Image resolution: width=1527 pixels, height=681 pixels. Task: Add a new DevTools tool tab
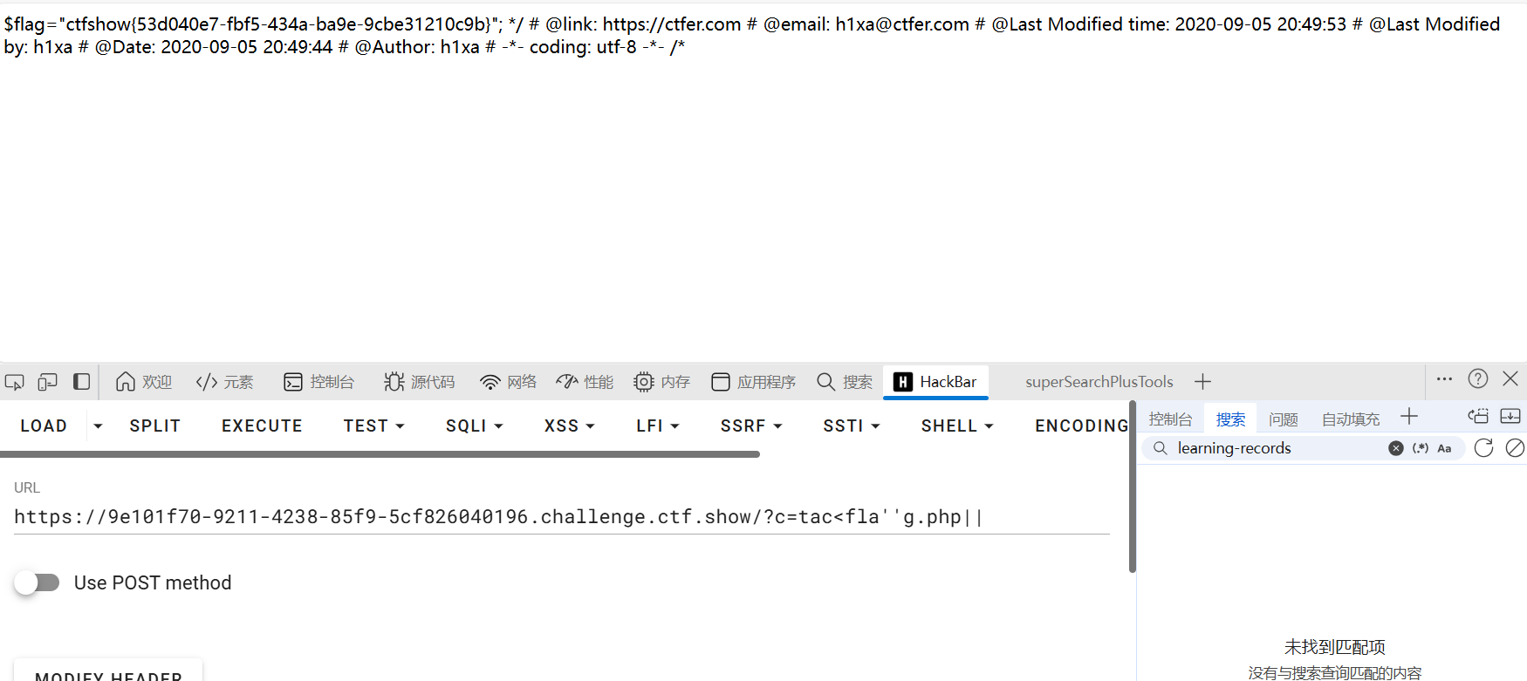pyautogui.click(x=1202, y=382)
